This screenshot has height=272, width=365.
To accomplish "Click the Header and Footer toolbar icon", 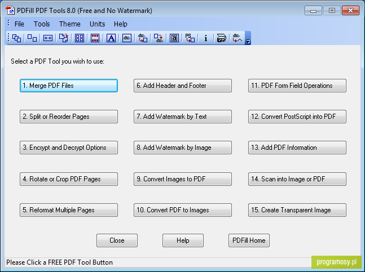I will coord(95,38).
